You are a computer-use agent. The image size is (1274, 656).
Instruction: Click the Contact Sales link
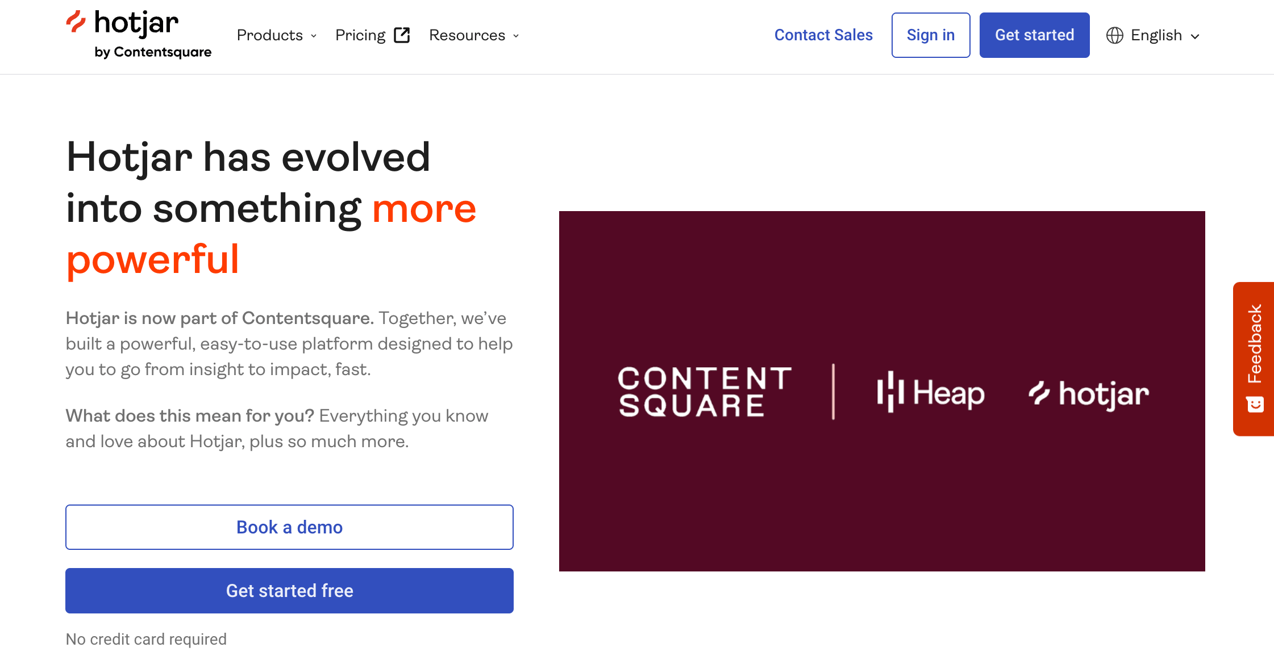[x=823, y=35]
